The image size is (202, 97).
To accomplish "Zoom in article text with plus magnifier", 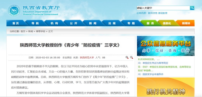I will [x=127, y=57].
